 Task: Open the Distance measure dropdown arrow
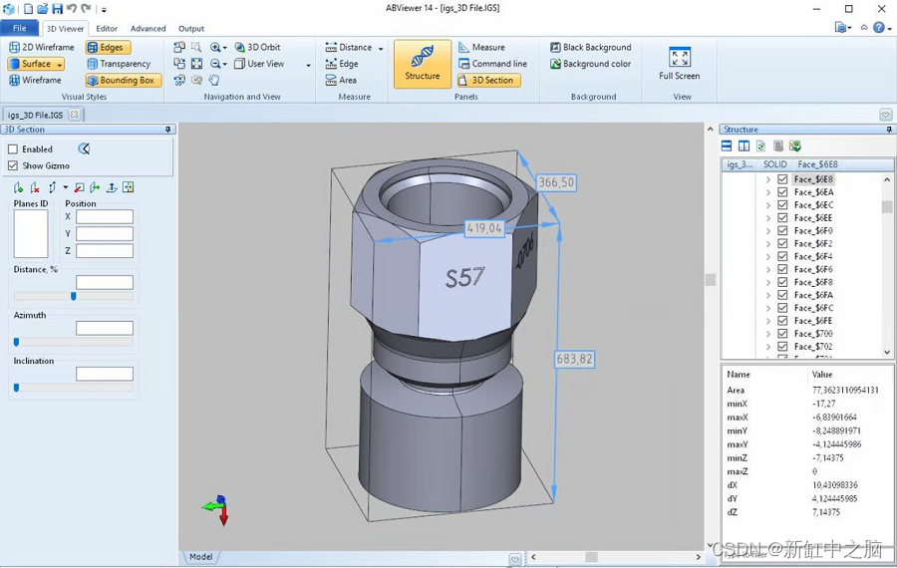pos(381,48)
